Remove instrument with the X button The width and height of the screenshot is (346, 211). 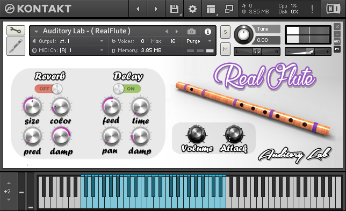tap(337, 27)
